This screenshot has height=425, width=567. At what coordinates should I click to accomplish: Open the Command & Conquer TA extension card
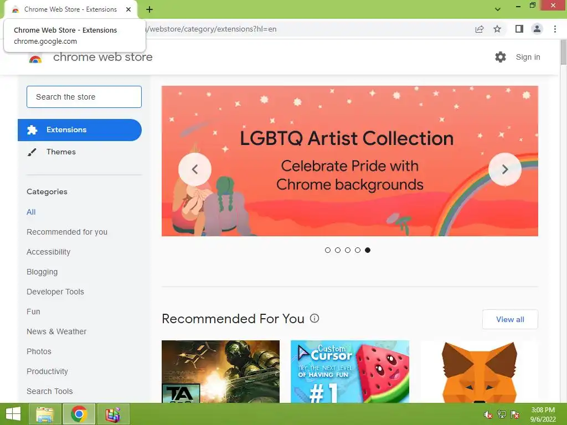[x=220, y=371]
